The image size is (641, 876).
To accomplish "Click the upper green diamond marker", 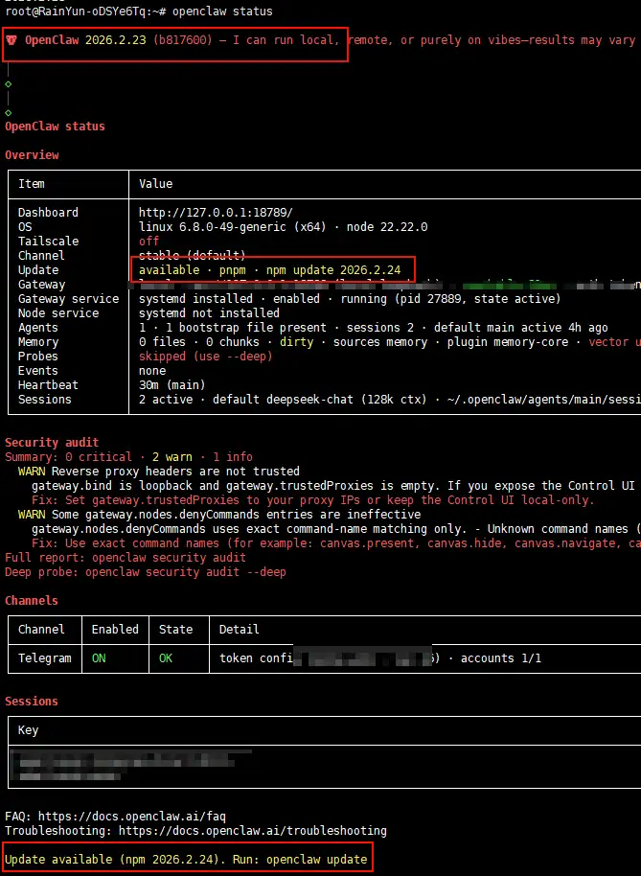I will (9, 84).
